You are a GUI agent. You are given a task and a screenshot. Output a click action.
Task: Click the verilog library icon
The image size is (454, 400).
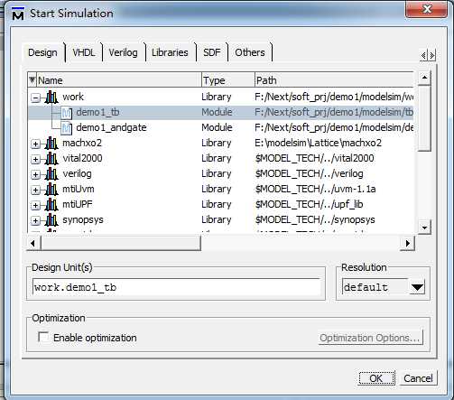(x=51, y=174)
